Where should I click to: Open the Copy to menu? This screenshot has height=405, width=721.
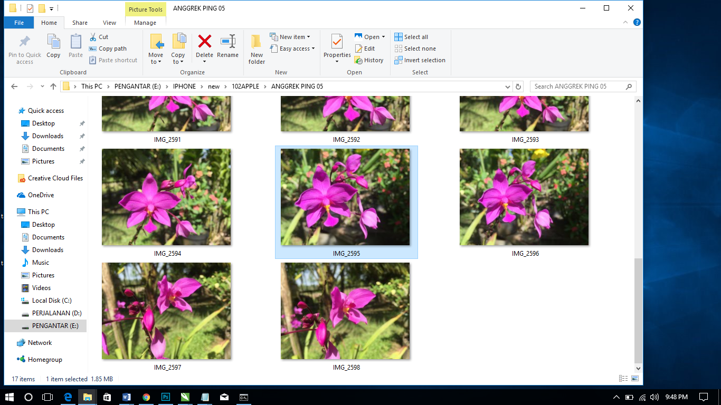[x=178, y=49]
